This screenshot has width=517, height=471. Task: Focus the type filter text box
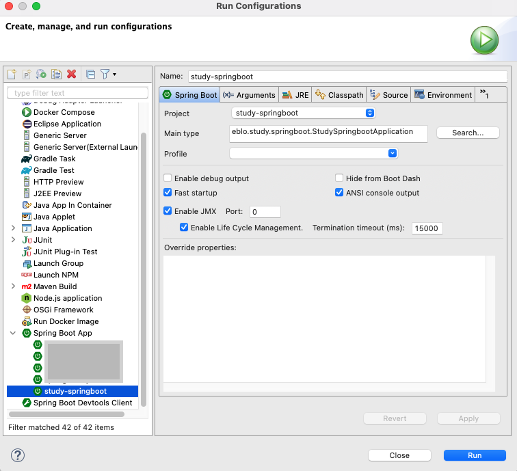click(77, 93)
